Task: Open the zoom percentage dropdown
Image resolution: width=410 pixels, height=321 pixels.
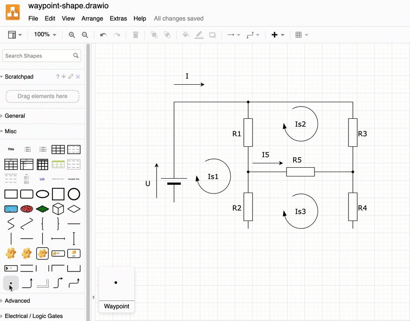Action: tap(45, 35)
